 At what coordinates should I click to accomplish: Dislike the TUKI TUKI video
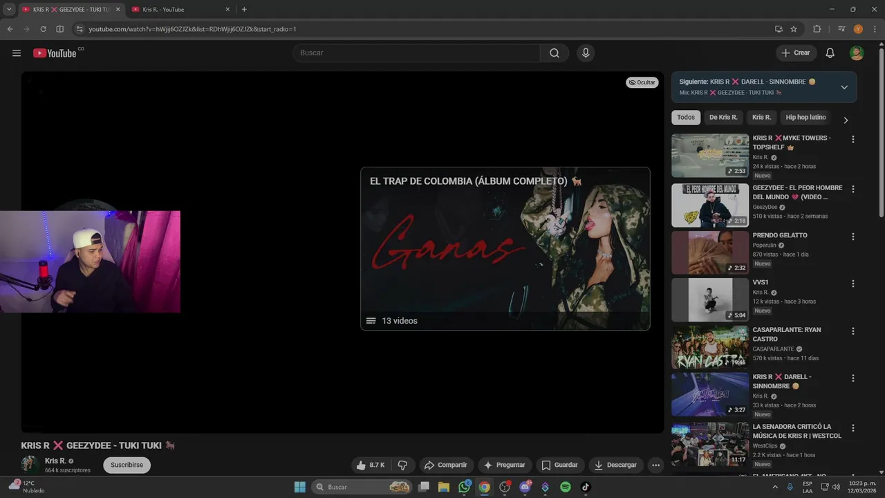pyautogui.click(x=402, y=465)
